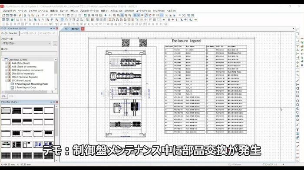Click the value input field under the filter
Viewport: 304px width, 170px height.
(29, 53)
